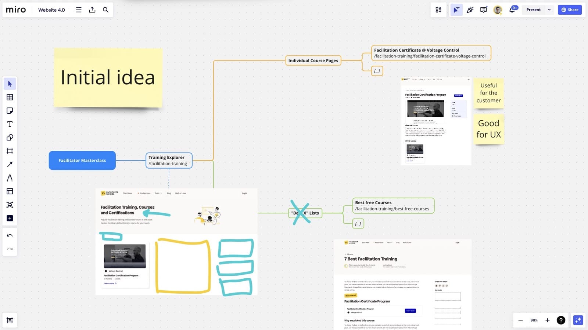Toggle the frames panel at bottom left

point(10,320)
